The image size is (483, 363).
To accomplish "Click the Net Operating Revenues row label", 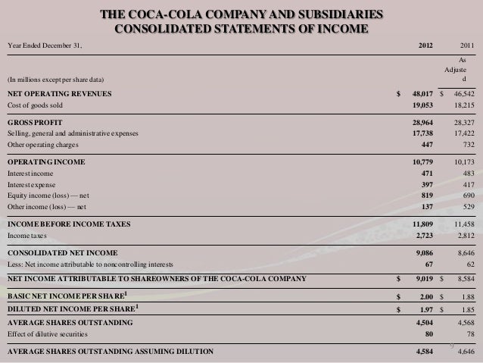I will 60,93.
